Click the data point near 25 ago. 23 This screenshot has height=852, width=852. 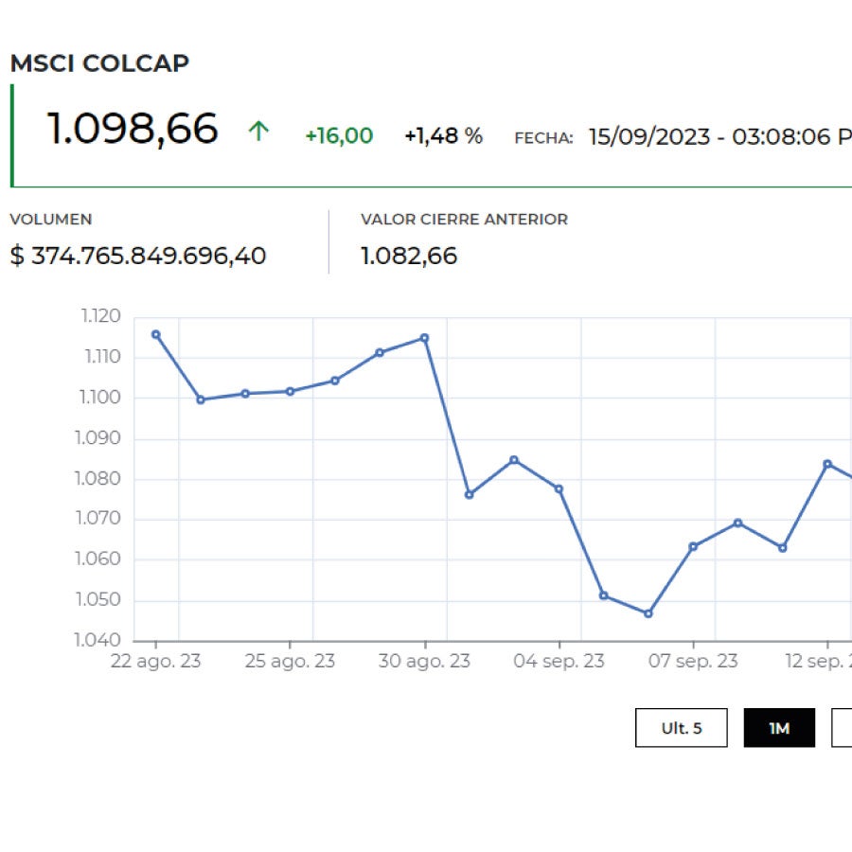point(289,391)
